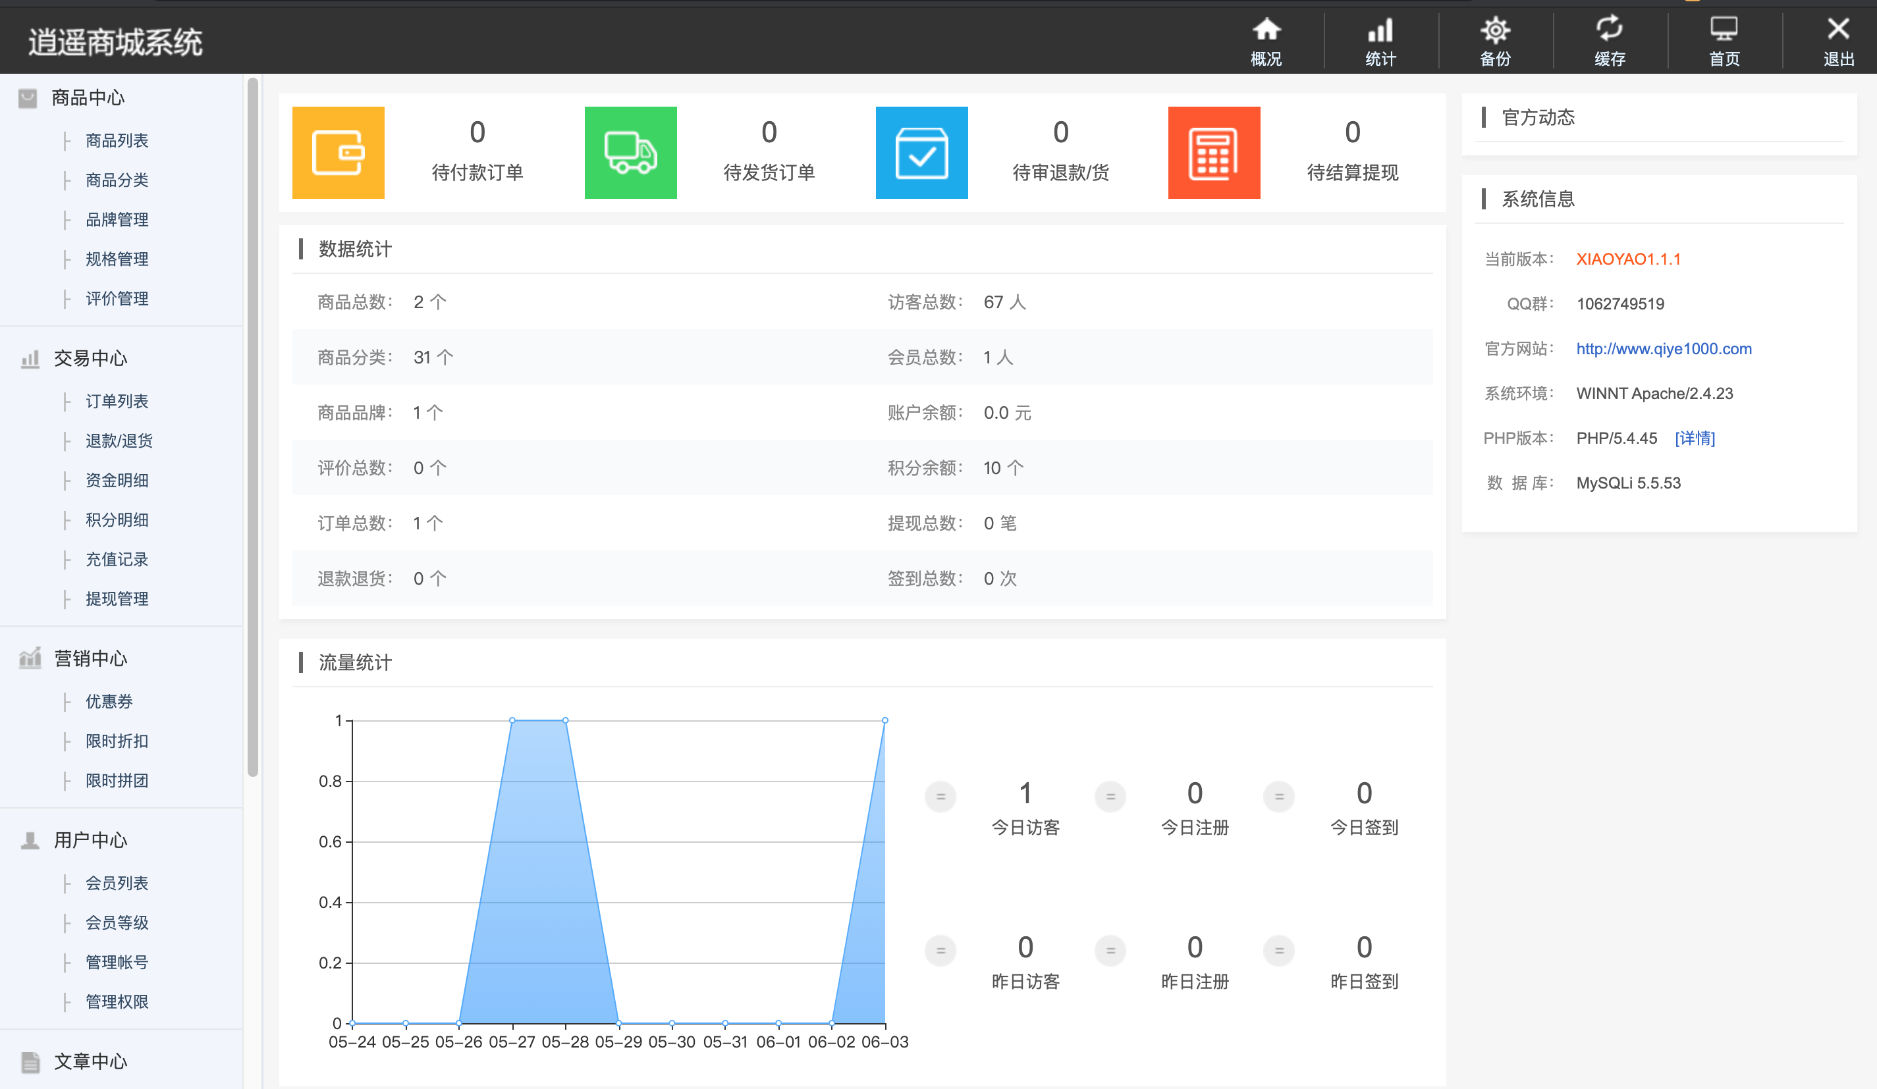Open 会员等级 in the sidebar
1877x1089 pixels.
[x=117, y=923]
